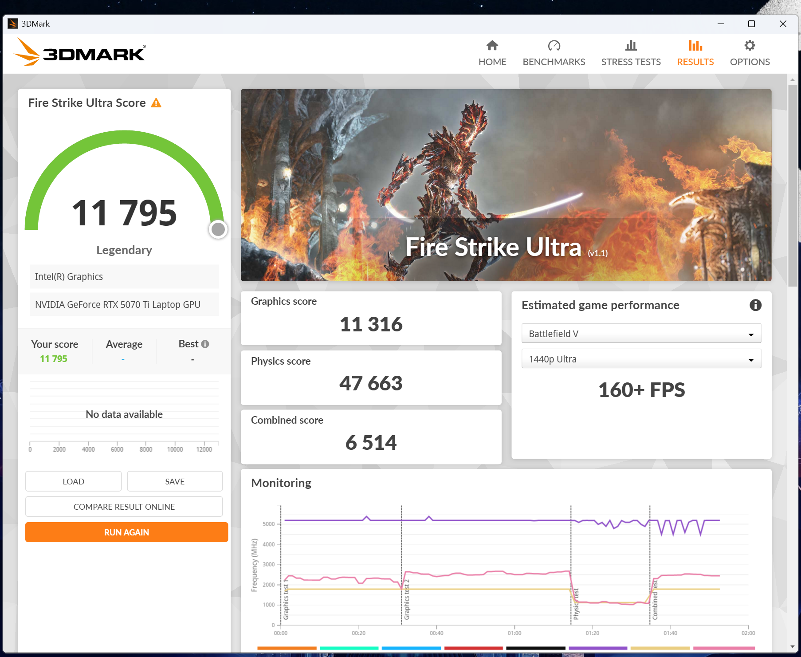Screen dimensions: 801x657
Task: Click the Graphics test 2 timeline marker
Action: coord(407,600)
